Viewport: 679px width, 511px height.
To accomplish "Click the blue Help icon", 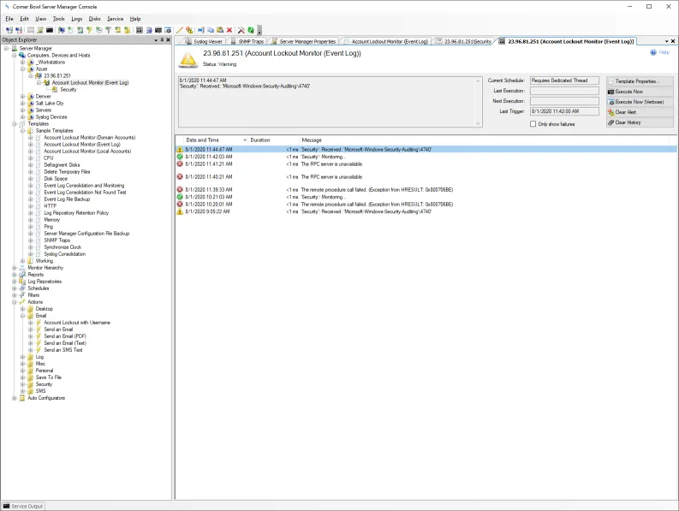I will coord(653,52).
